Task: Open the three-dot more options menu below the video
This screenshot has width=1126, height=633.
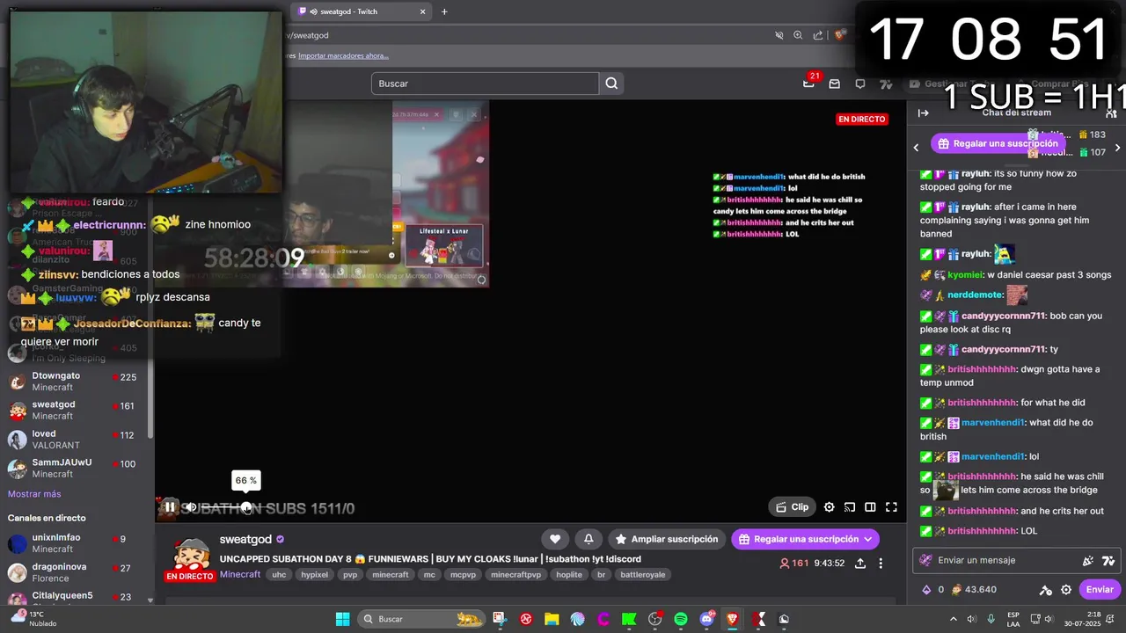Action: 881,564
